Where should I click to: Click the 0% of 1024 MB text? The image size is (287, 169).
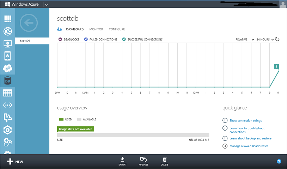coord(199,140)
